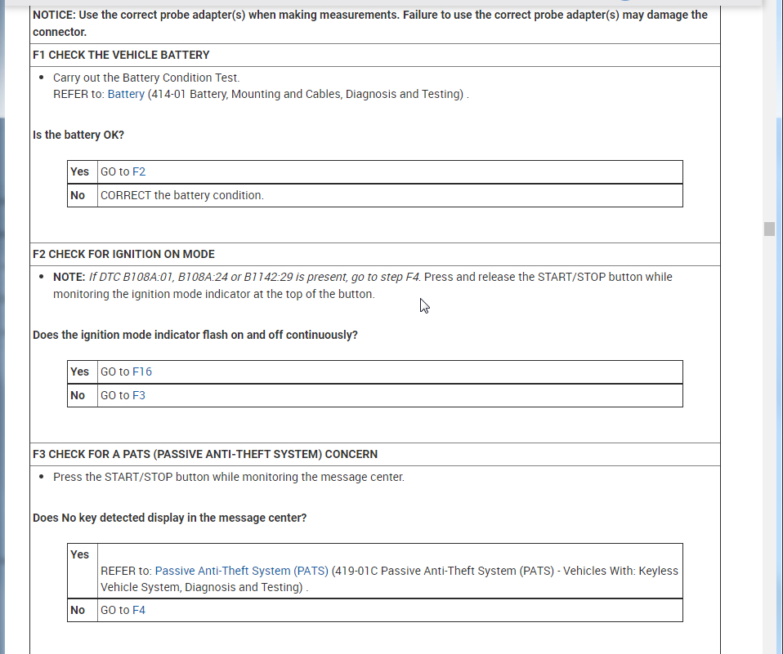This screenshot has height=654, width=783.
Task: Click the 'CORRECT the battery condition' cell
Action: [181, 195]
